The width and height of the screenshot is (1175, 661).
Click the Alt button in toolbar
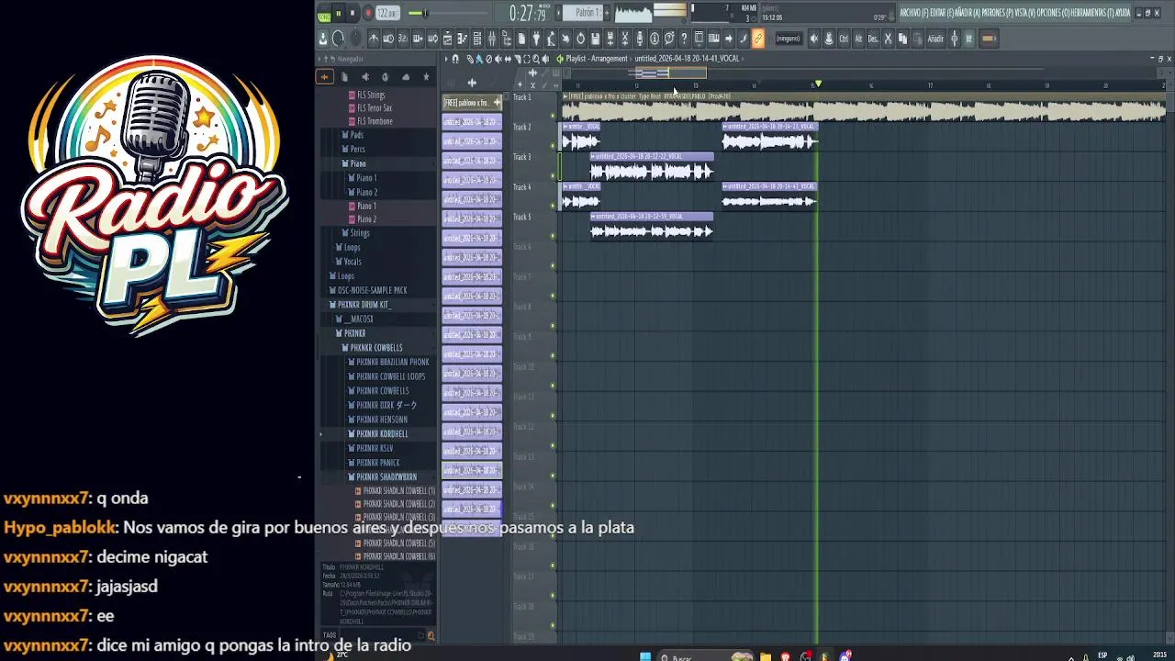(858, 39)
